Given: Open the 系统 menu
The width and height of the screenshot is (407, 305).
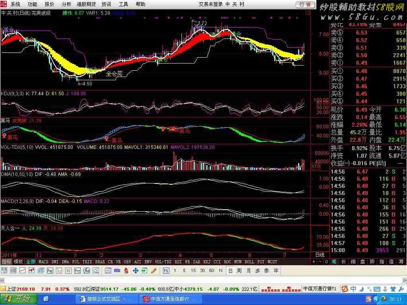Looking at the screenshot, I should point(15,4).
